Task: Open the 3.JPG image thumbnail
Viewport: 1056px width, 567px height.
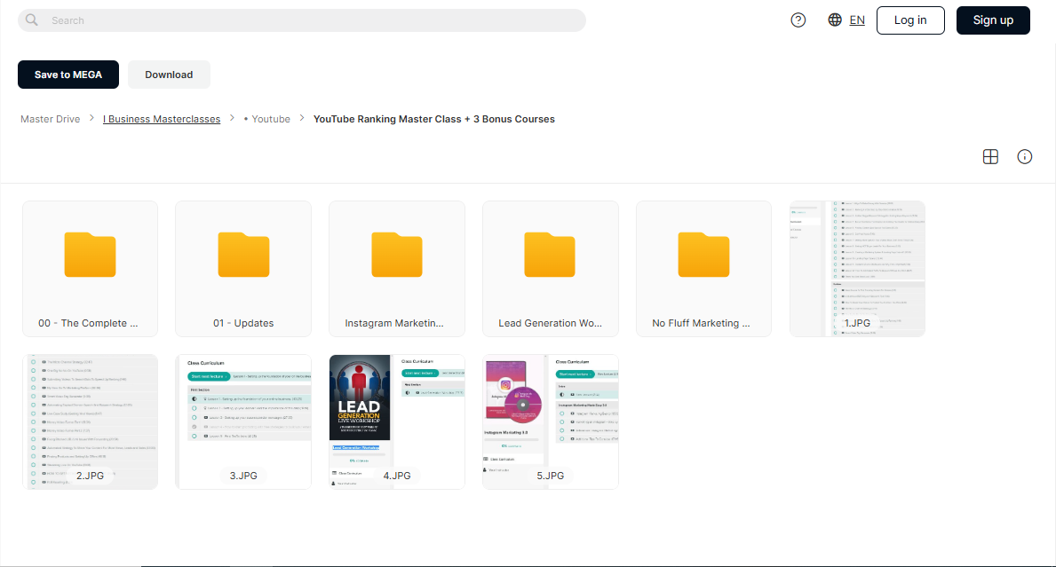Action: coord(243,421)
